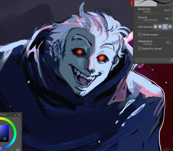This screenshot has height=151, width=173.
Task: Click the Opacity value 100
Action: coord(166,19)
